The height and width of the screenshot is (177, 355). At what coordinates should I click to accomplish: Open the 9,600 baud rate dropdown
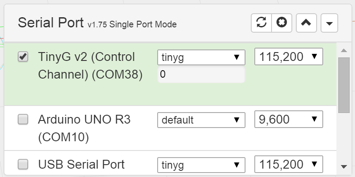point(289,119)
